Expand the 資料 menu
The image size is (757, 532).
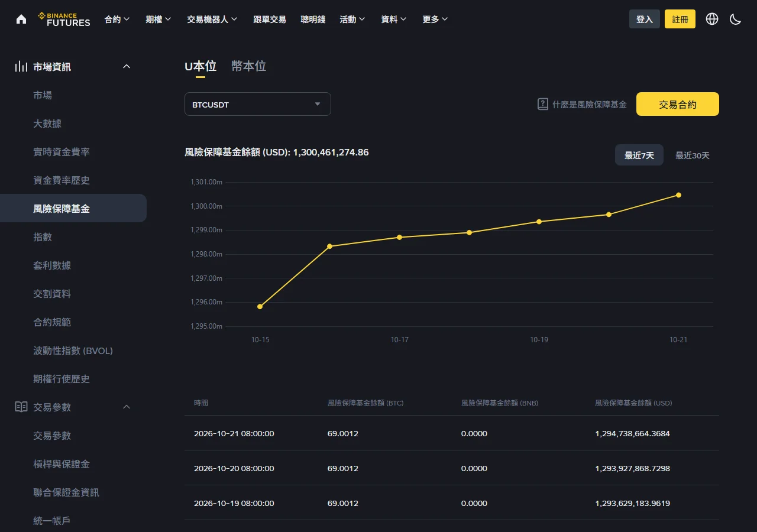pos(394,20)
